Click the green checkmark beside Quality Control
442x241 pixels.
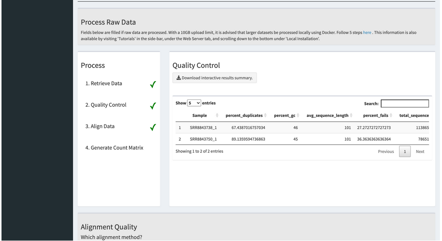153,106
